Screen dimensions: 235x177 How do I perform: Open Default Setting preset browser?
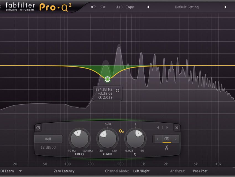coord(187,7)
